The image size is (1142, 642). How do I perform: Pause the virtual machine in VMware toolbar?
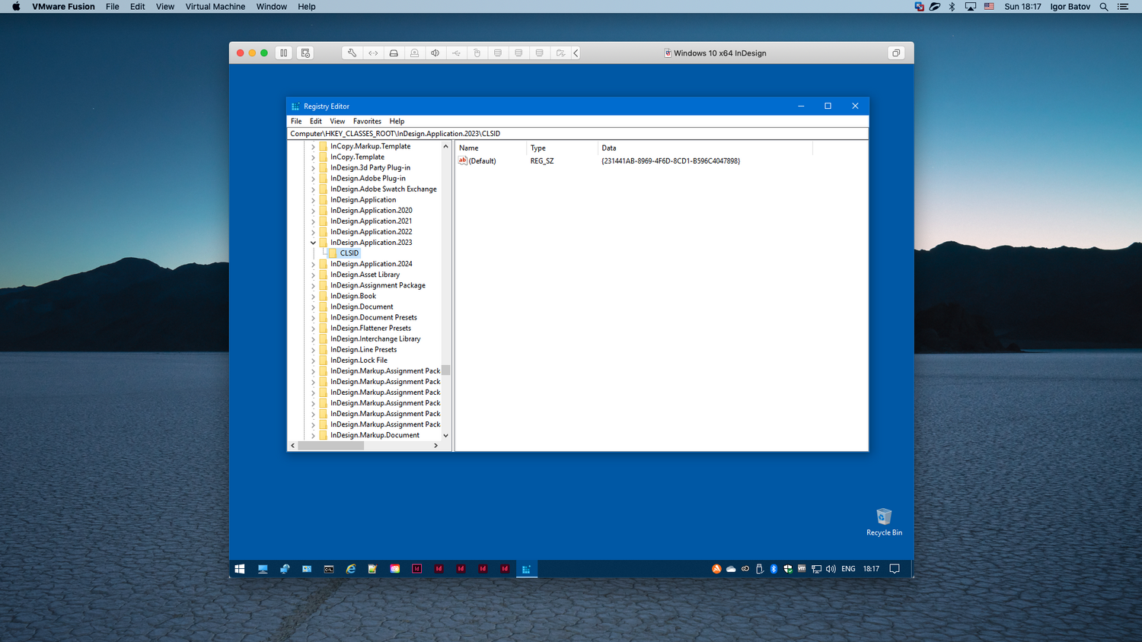point(283,53)
